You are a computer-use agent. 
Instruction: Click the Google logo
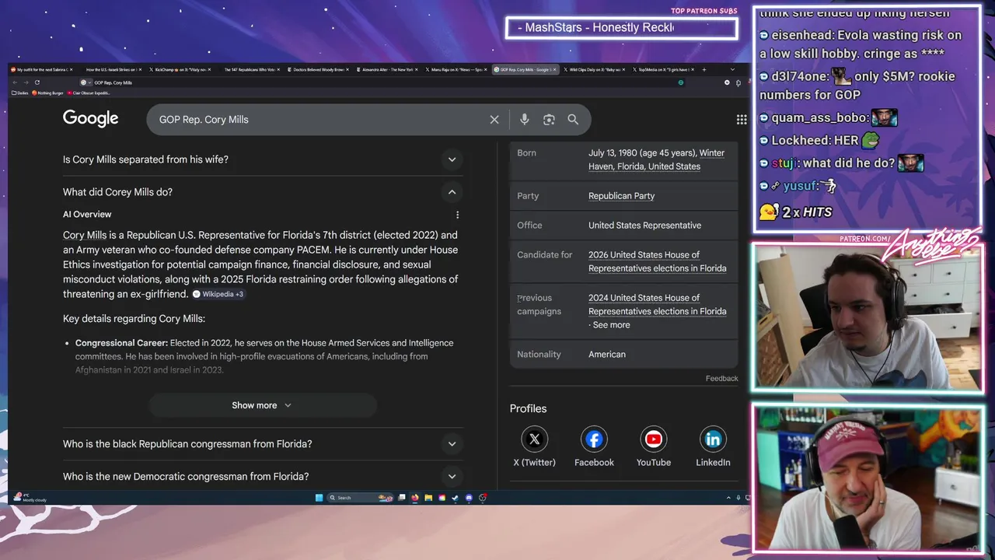coord(90,118)
